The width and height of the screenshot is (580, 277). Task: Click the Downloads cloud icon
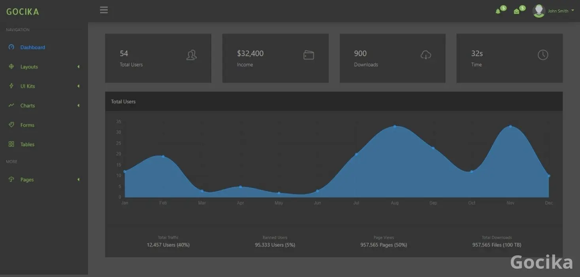pos(426,55)
